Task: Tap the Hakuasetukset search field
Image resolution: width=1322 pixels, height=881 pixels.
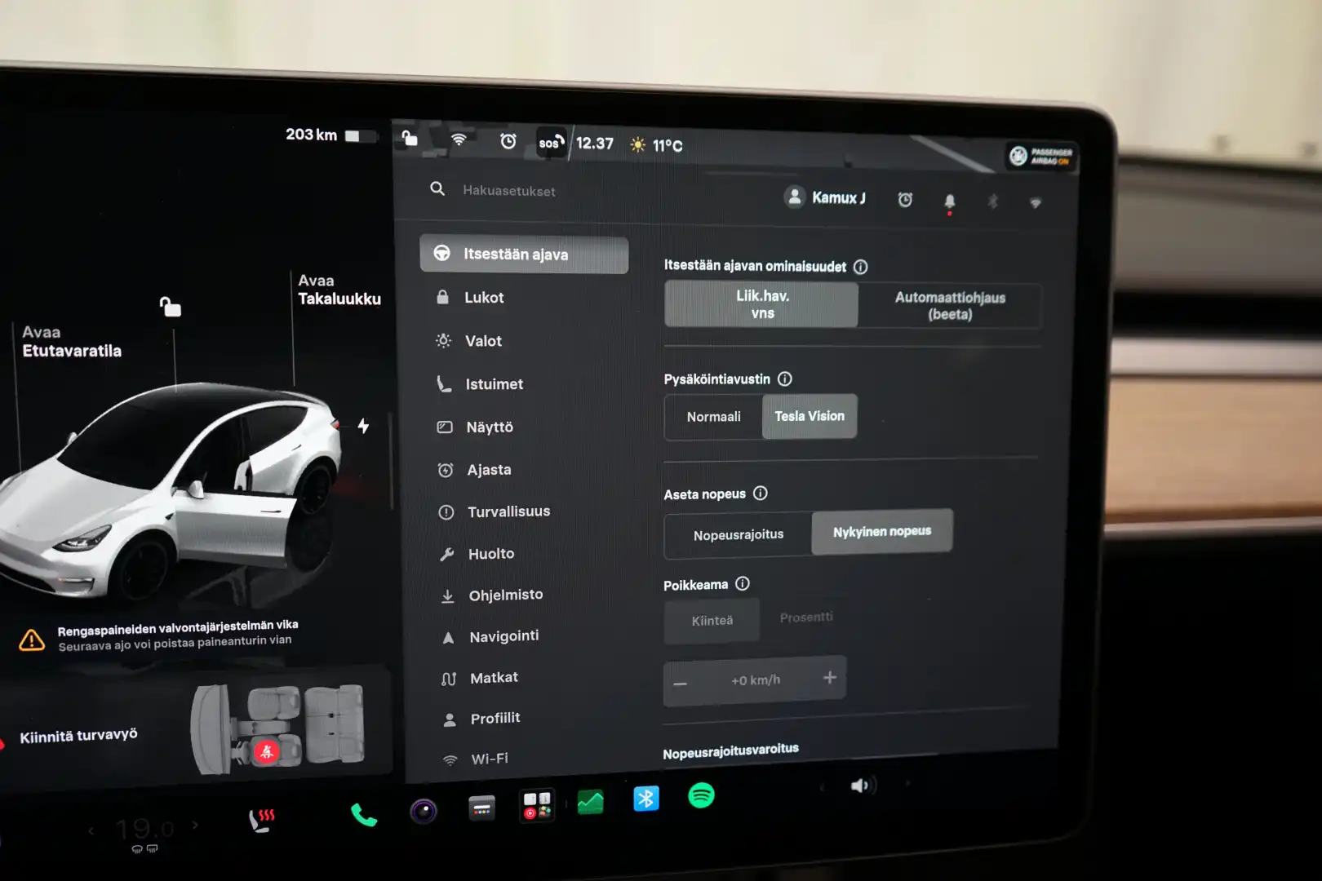Action: (508, 190)
